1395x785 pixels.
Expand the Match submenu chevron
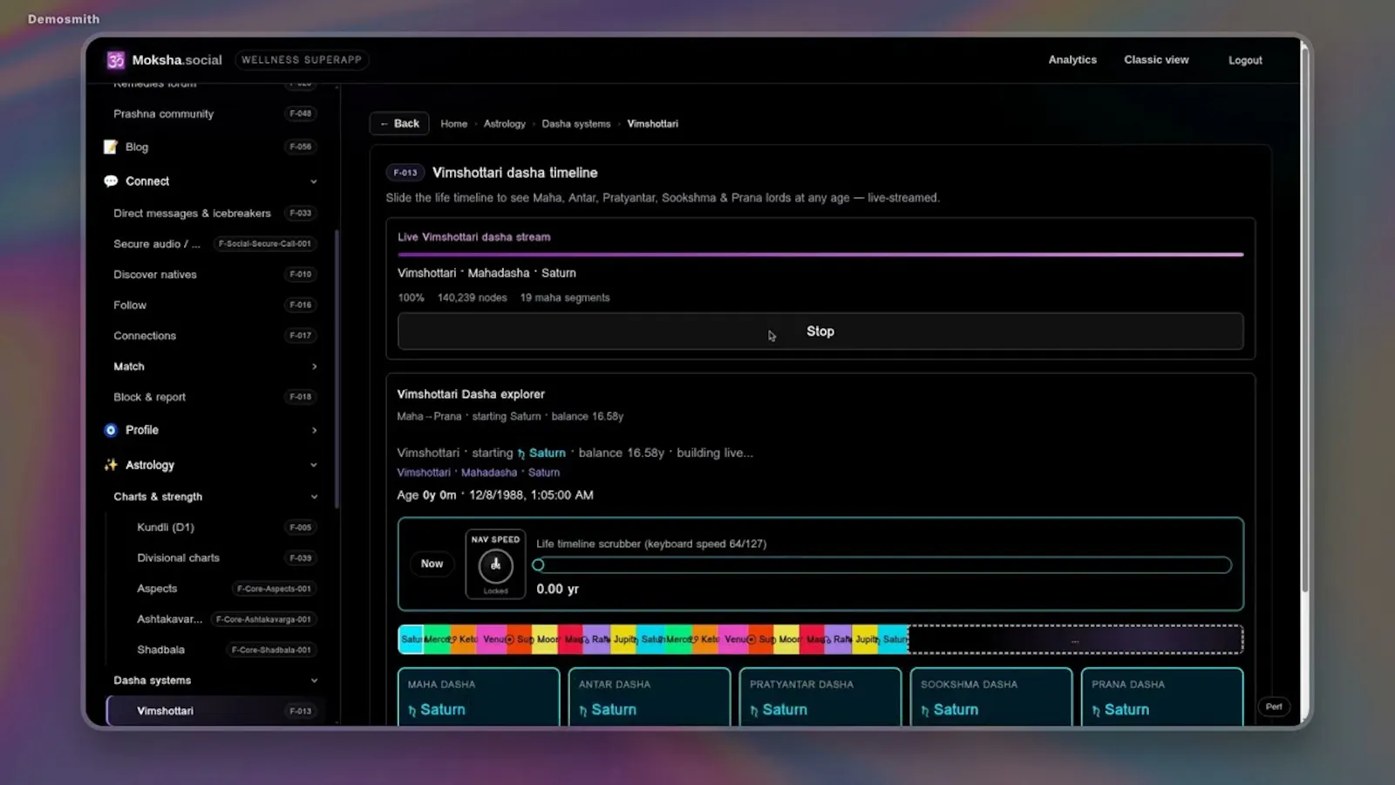point(314,366)
